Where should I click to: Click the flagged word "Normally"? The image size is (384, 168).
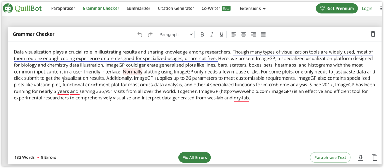click(133, 72)
